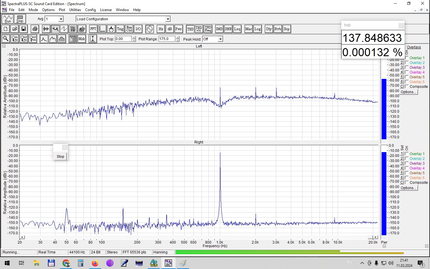Enable Overlay 1 checkbox in Left plot
Viewport: 430px width, 269px height.
pyautogui.click(x=407, y=58)
